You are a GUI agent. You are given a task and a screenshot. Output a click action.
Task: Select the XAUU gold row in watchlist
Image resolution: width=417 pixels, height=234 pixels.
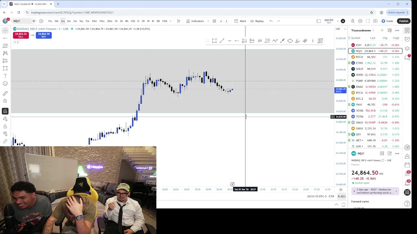[x=375, y=128]
